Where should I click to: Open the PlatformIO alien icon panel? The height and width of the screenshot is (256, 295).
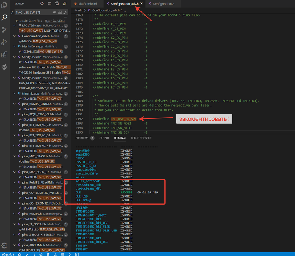pyautogui.click(x=4, y=67)
